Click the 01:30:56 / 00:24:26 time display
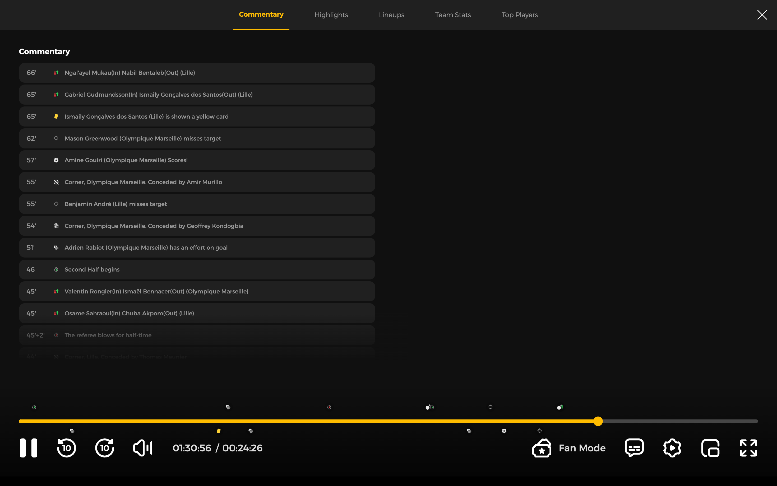The image size is (777, 486). point(218,448)
